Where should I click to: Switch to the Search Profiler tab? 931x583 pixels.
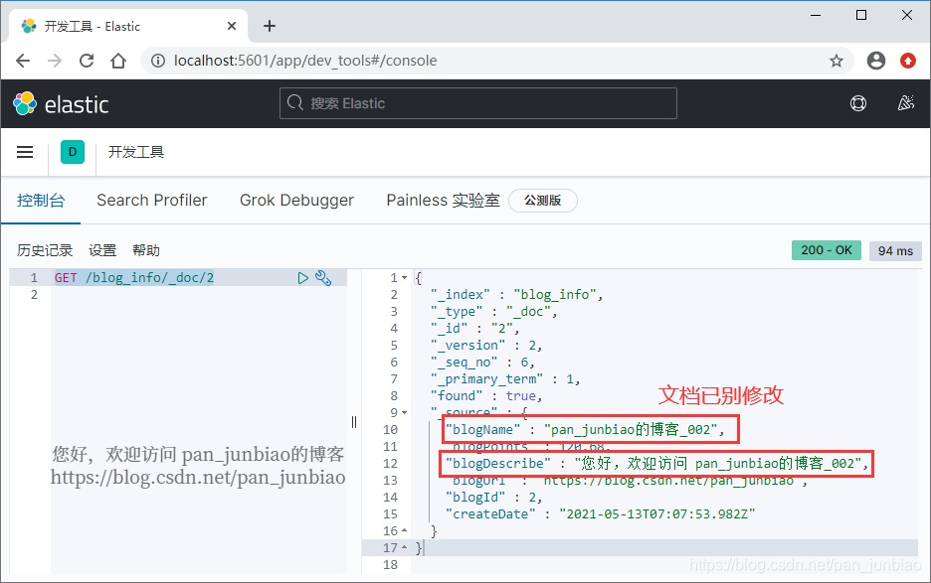pyautogui.click(x=152, y=201)
